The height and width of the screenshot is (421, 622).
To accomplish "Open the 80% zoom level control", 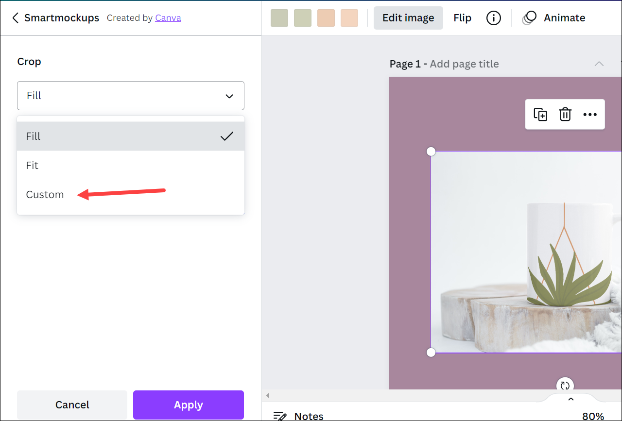I will (593, 416).
